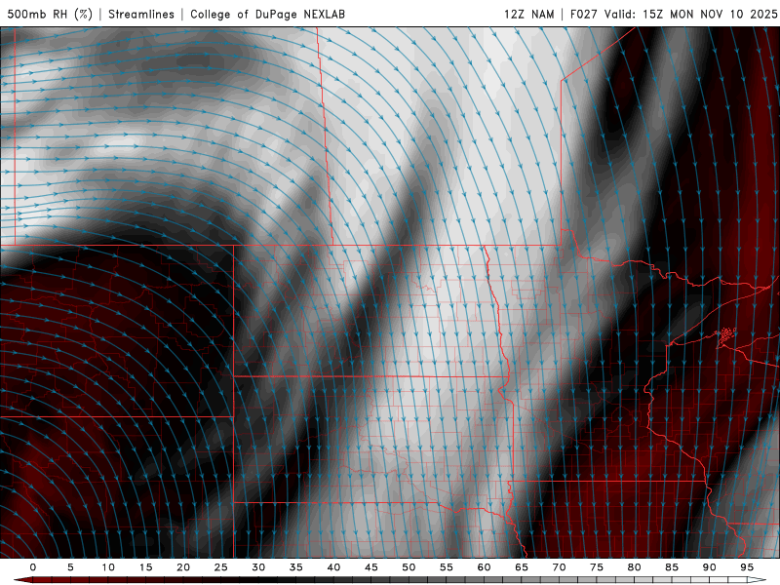Click the '500mb RH (%)' title text
This screenshot has height=585, width=780.
click(50, 15)
